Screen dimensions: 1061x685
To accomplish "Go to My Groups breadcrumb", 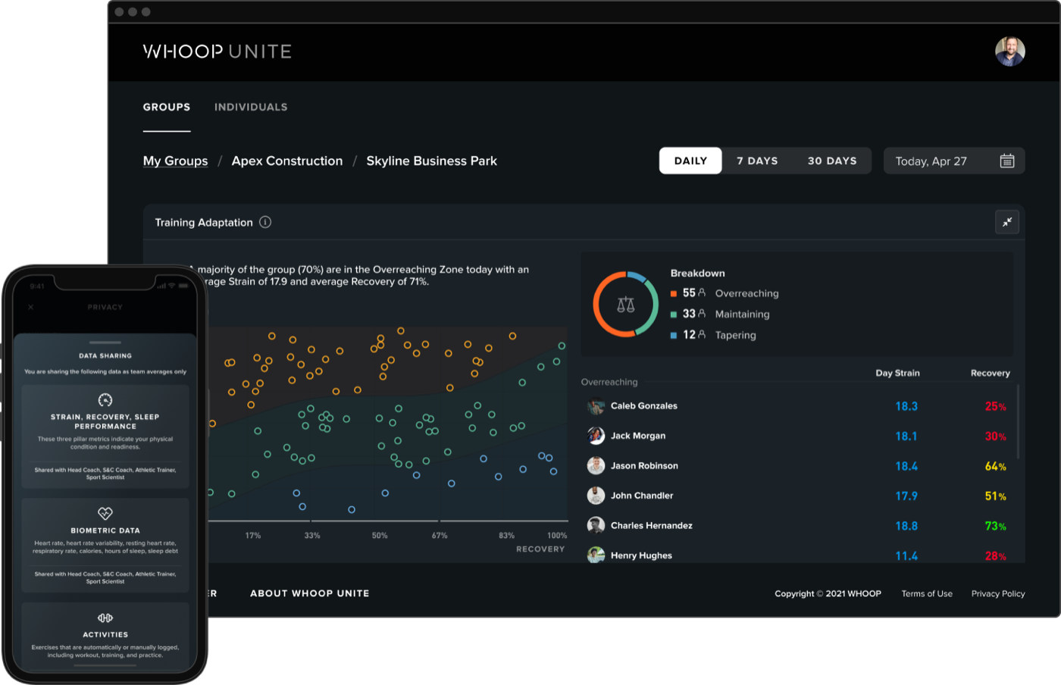I will point(175,161).
